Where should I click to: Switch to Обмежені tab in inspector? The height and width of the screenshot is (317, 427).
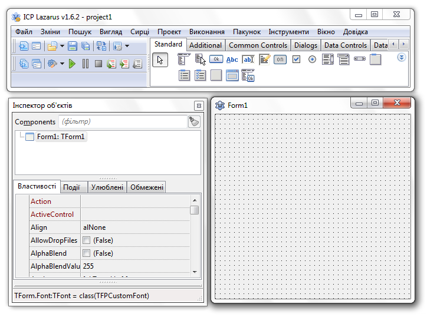point(146,187)
